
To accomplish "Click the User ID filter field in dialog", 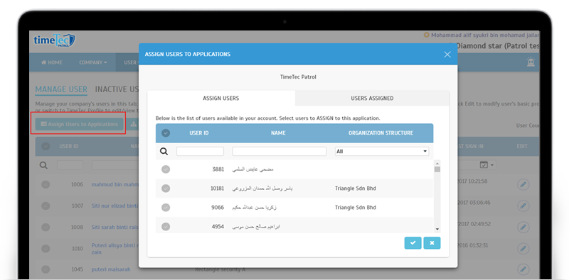I will coord(201,151).
